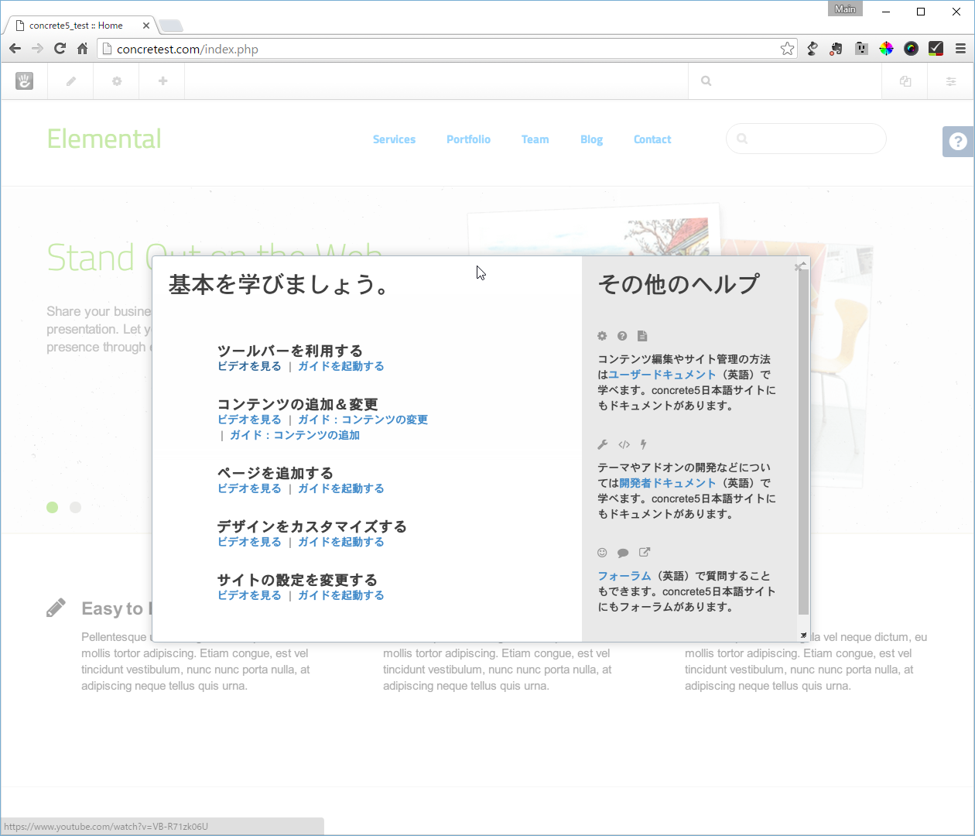975x836 pixels.
Task: Launch guide for ページを追加する
Action: (341, 488)
